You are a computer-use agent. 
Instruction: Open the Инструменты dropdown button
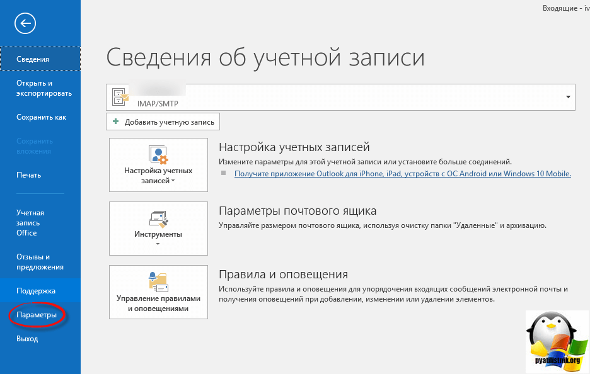coord(158,228)
